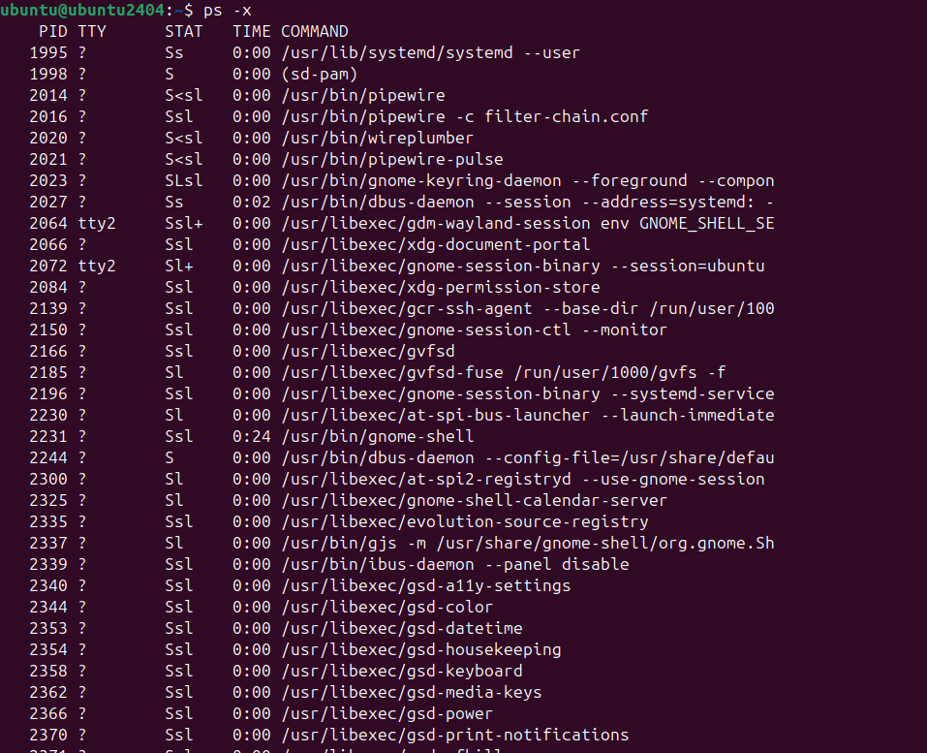
Task: Click the TTY column header
Action: pos(92,31)
